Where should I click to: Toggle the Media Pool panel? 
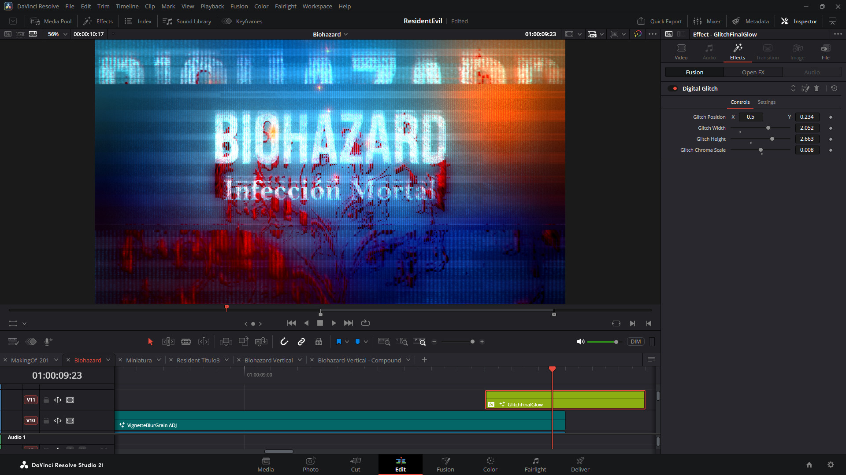pyautogui.click(x=51, y=21)
